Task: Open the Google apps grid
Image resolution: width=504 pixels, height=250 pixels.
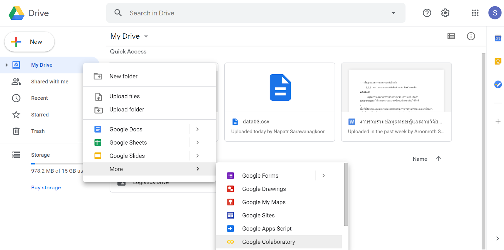Action: 475,13
